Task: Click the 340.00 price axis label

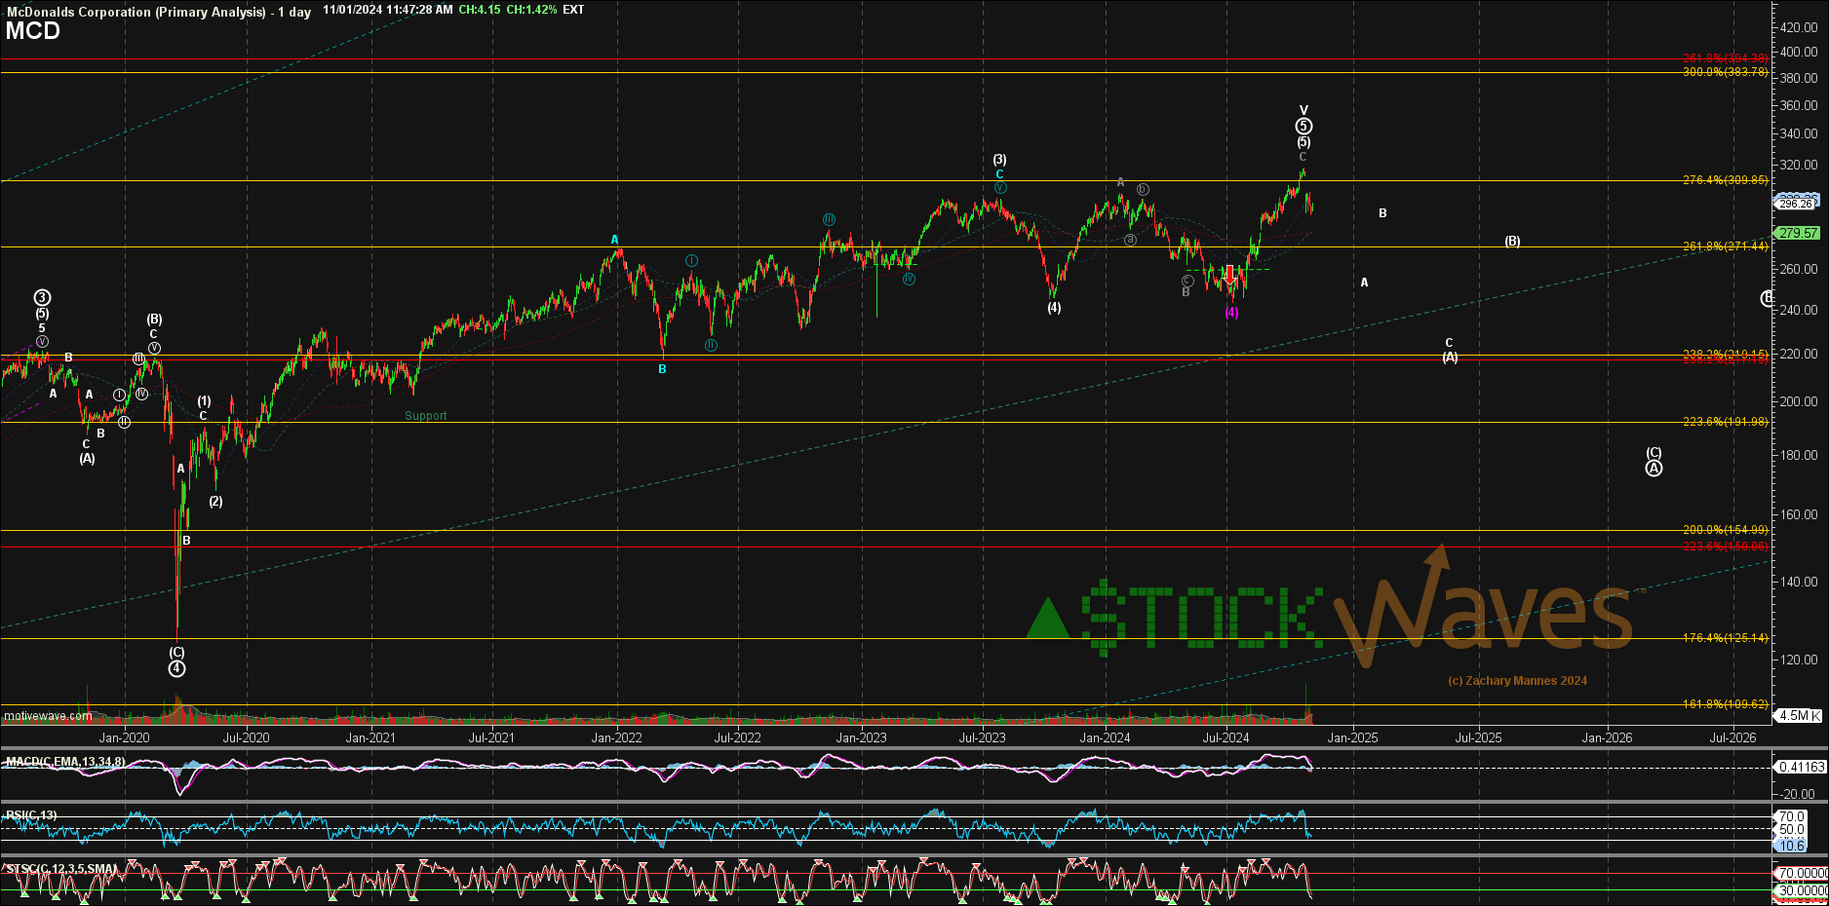Action: pyautogui.click(x=1798, y=134)
